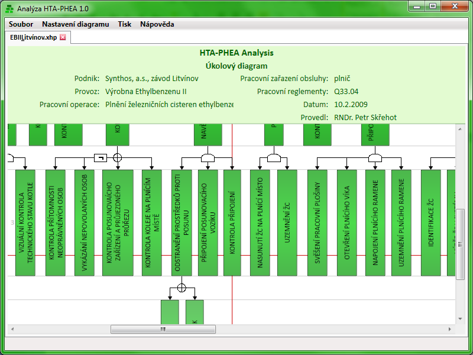Screen dimensions: 473x355
Task: Click the AND gate above NASUNUTÍ ŽC NA PLNÍCÍ MÍSTO
Action: click(274, 158)
